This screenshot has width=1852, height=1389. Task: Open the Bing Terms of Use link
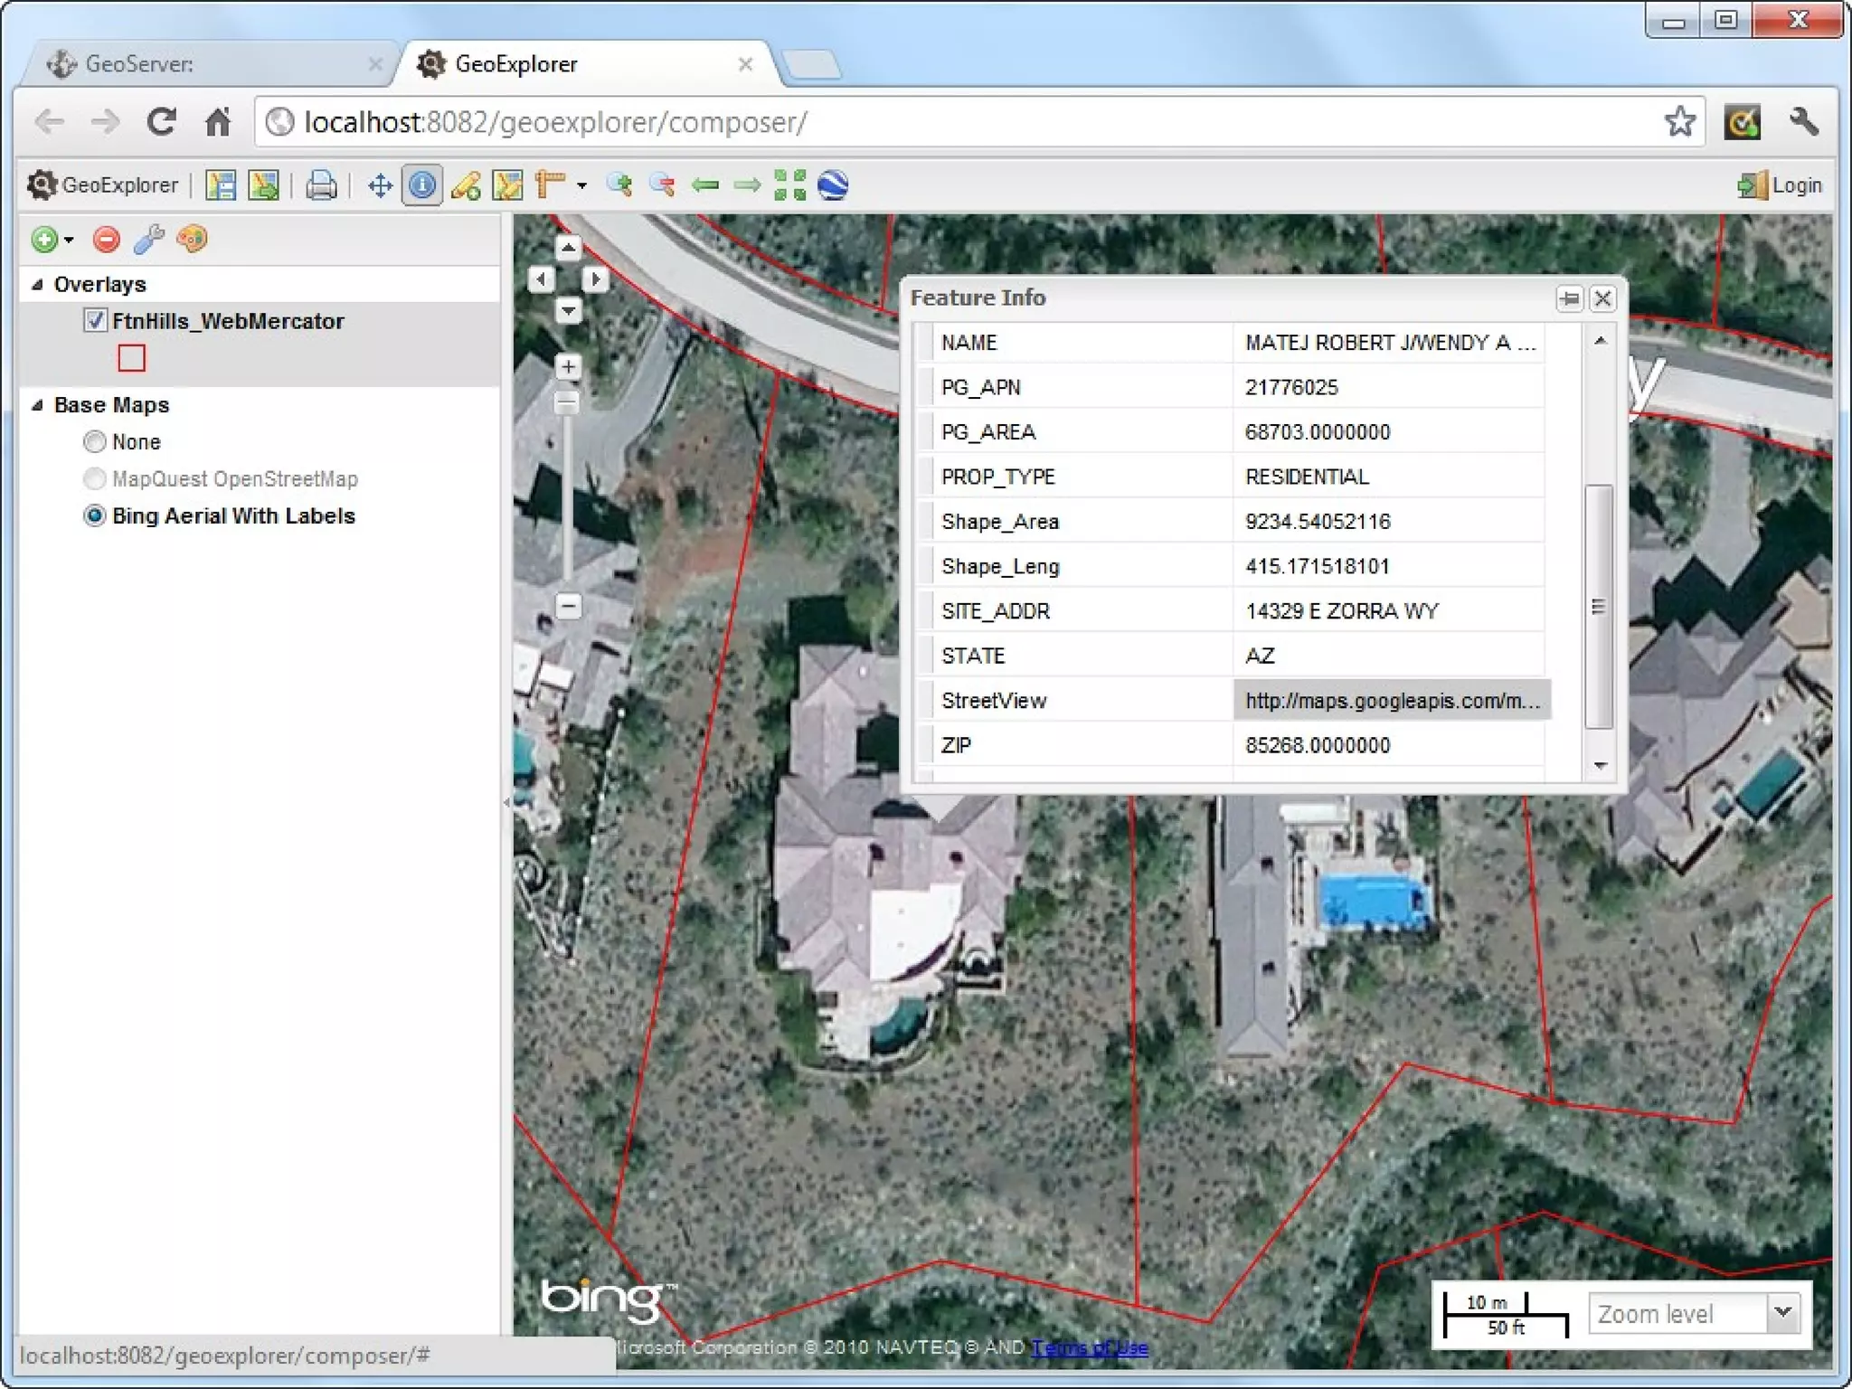pyautogui.click(x=1089, y=1347)
